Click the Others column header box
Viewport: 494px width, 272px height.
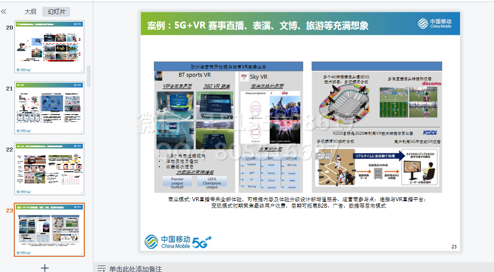(x=291, y=158)
